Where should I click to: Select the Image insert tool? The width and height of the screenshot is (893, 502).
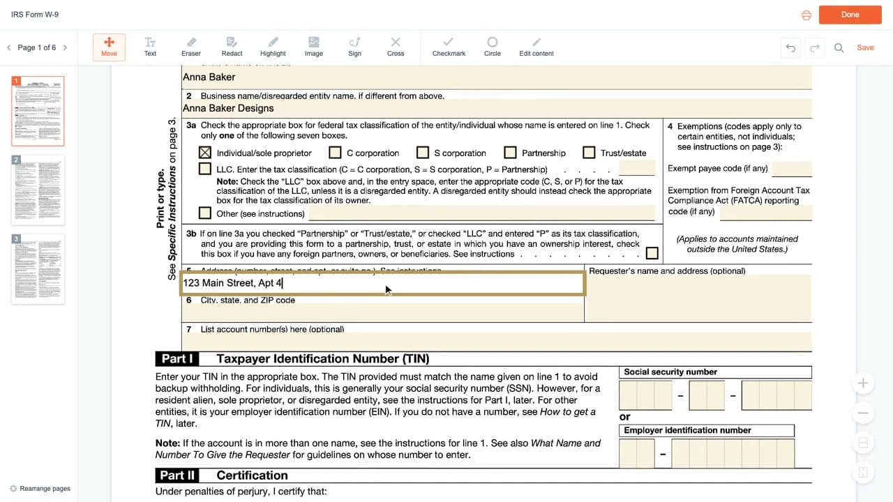(x=314, y=47)
